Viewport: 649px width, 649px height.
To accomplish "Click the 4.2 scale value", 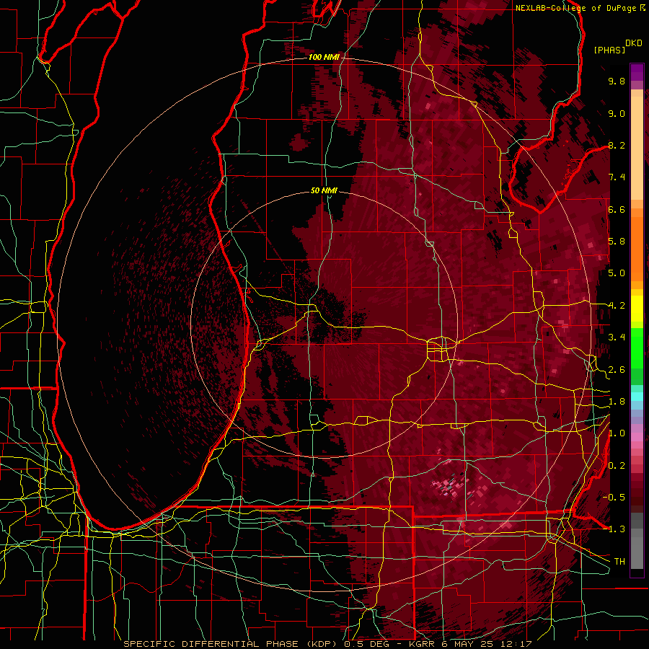I will [617, 306].
